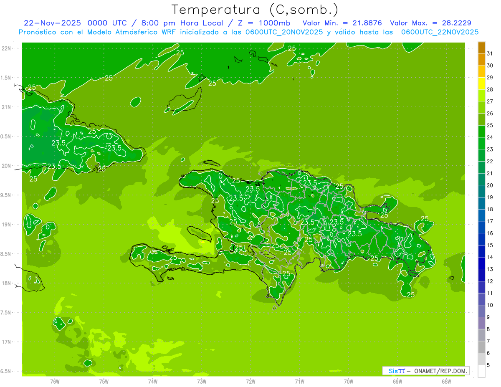
Task: Click the '0600UTC_22NOV2025' valid-until time text
Action: [x=440, y=32]
